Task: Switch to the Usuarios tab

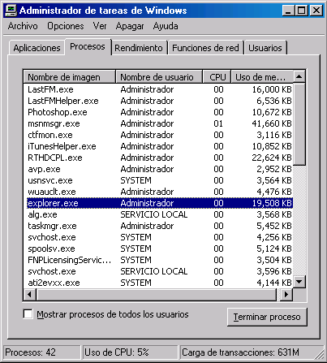Action: 265,48
